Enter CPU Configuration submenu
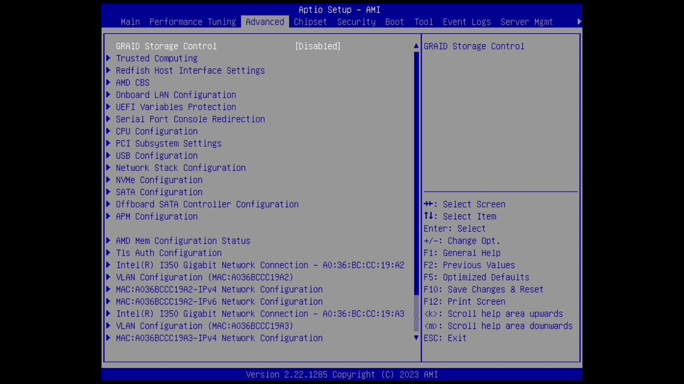 point(157,131)
